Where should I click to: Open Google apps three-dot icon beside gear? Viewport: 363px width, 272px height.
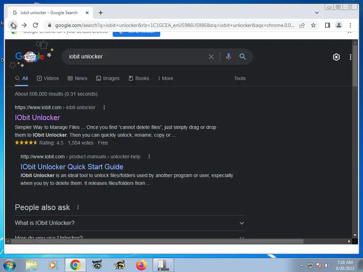[x=351, y=57]
